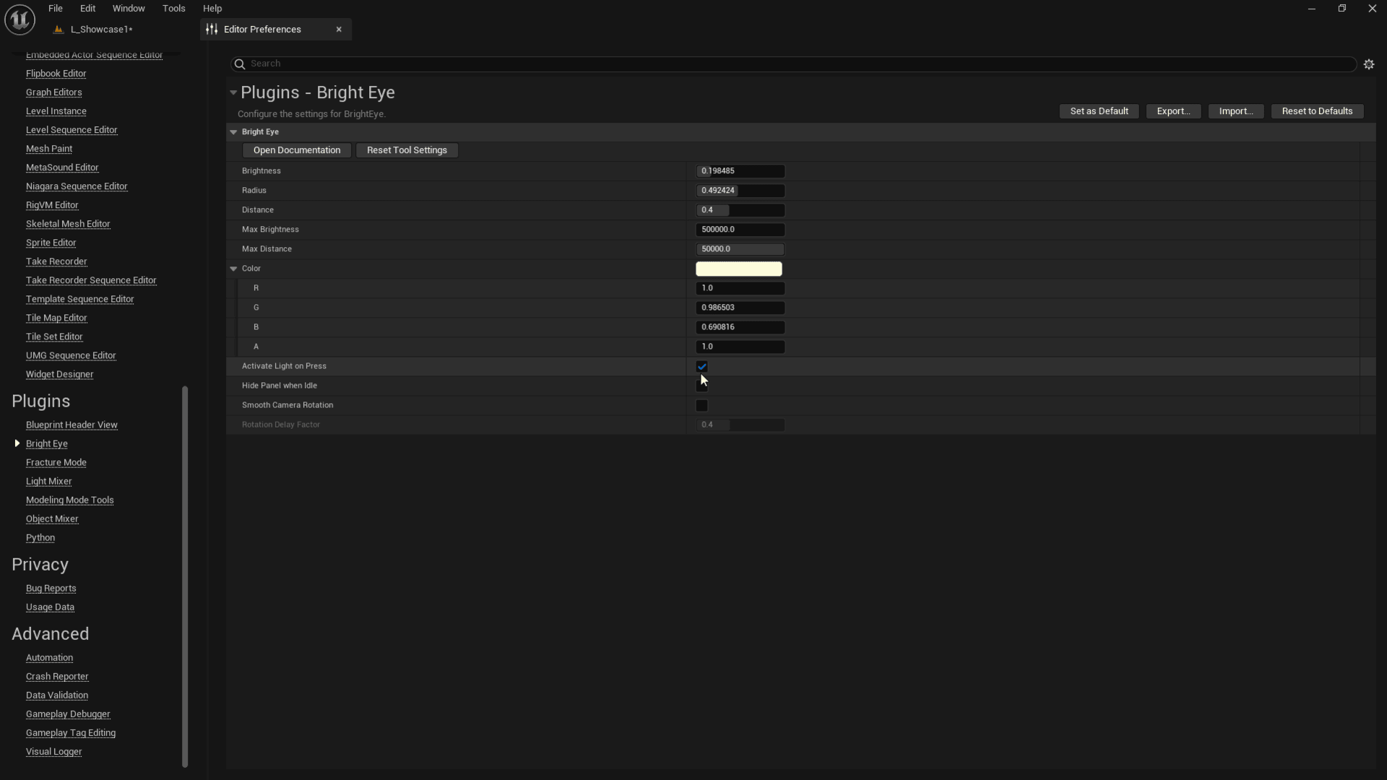Open Crash Reporter settings
Screen dimensions: 1387x780
coord(57,676)
